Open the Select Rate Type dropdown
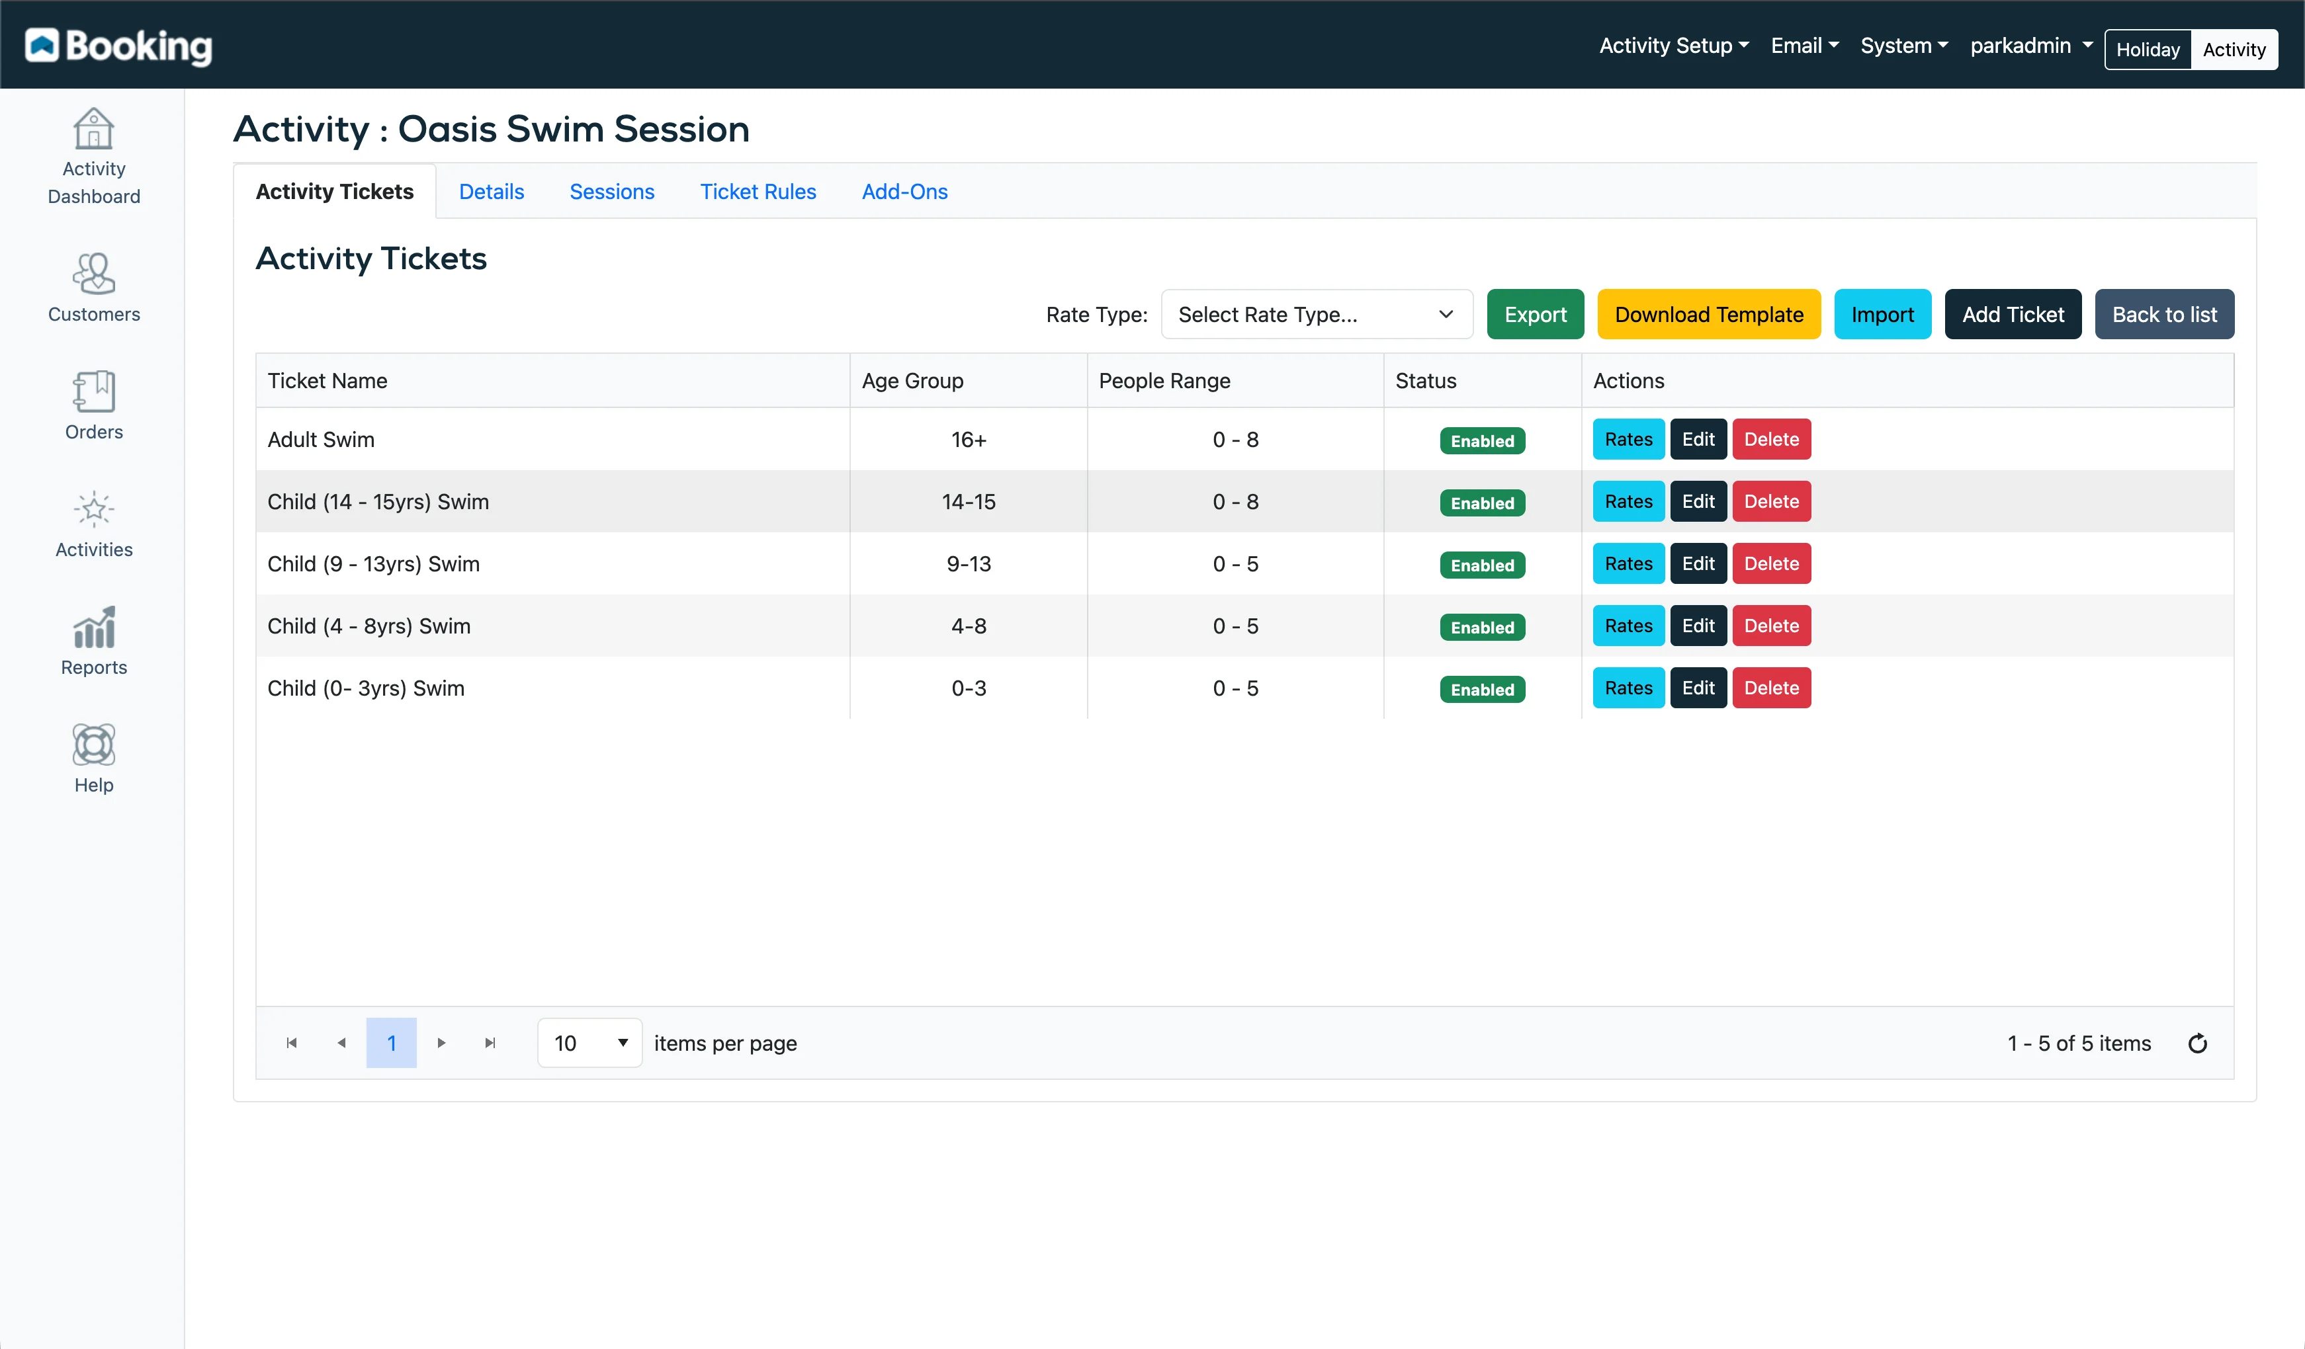The height and width of the screenshot is (1349, 2305). point(1316,314)
